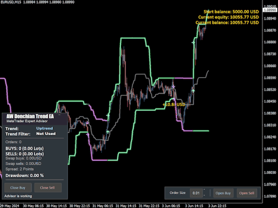This screenshot has height=208, width=278.
Task: Click the Start balance text label
Action: coord(231,12)
